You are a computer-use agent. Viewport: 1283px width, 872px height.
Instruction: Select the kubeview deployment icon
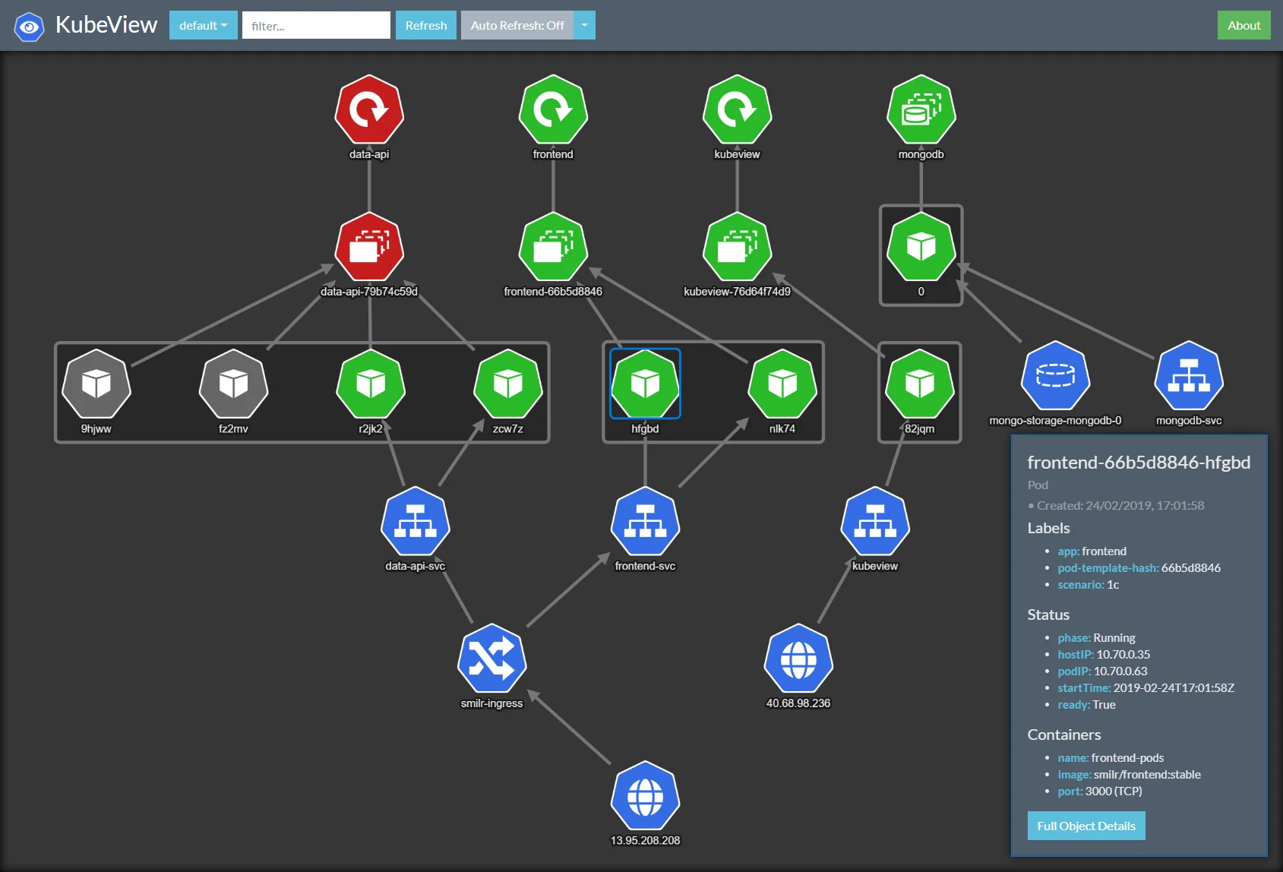tap(737, 109)
